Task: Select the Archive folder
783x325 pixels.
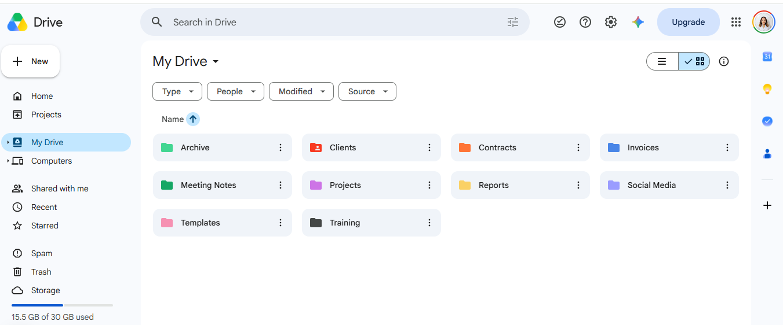Action: 223,147
